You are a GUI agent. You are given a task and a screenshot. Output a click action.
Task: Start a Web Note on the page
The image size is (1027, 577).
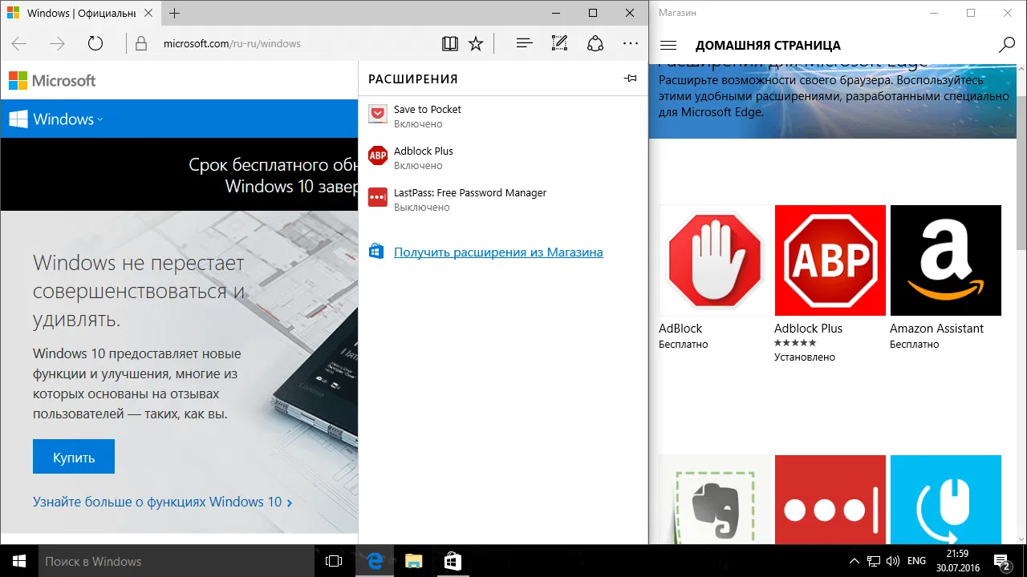559,43
